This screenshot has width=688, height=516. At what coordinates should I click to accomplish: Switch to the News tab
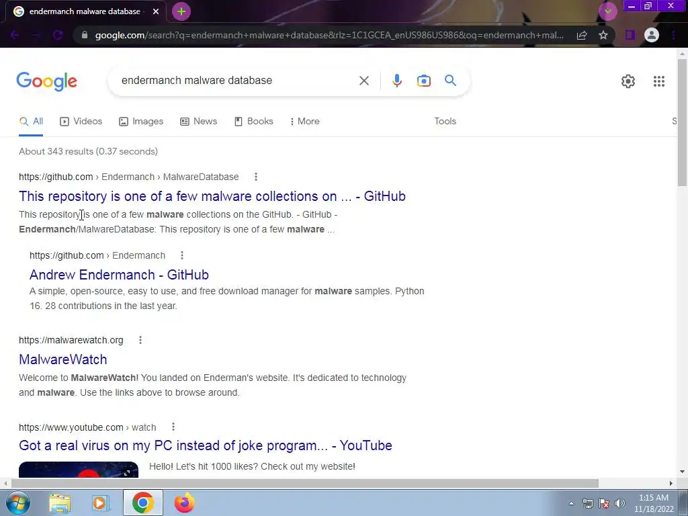click(x=199, y=122)
